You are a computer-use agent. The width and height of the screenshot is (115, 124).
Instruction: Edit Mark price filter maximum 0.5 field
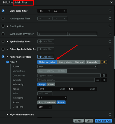[x=60, y=11]
